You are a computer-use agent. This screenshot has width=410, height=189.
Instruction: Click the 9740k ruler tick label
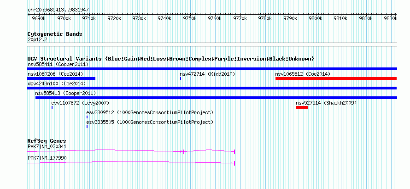tap(165, 18)
